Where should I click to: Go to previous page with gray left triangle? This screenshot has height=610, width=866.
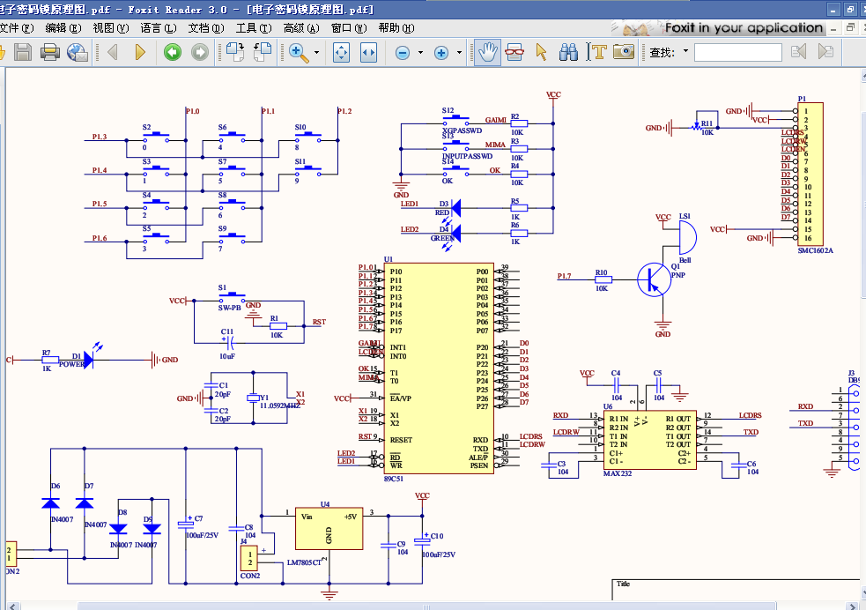coord(113,53)
